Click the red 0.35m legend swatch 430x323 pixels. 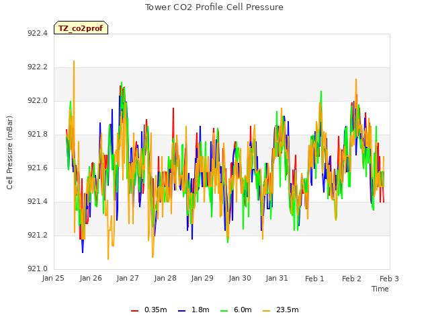[134, 310]
